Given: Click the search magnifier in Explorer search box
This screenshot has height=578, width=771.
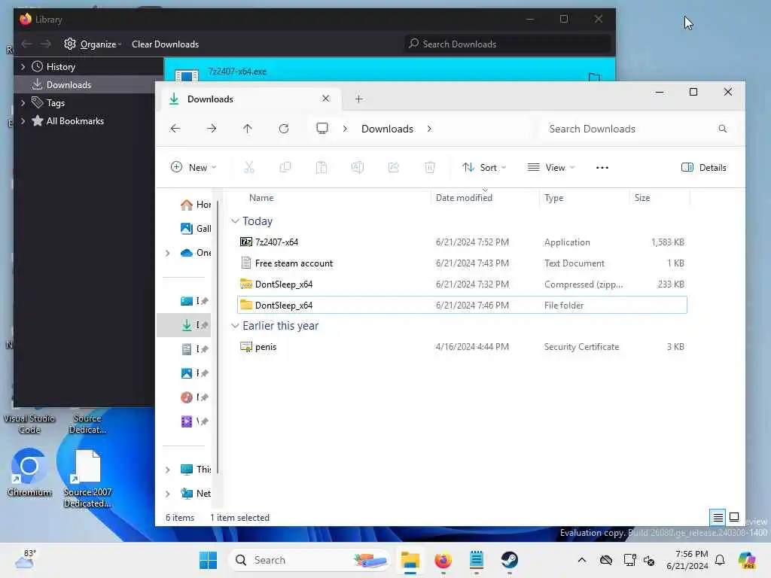Looking at the screenshot, I should click(722, 129).
